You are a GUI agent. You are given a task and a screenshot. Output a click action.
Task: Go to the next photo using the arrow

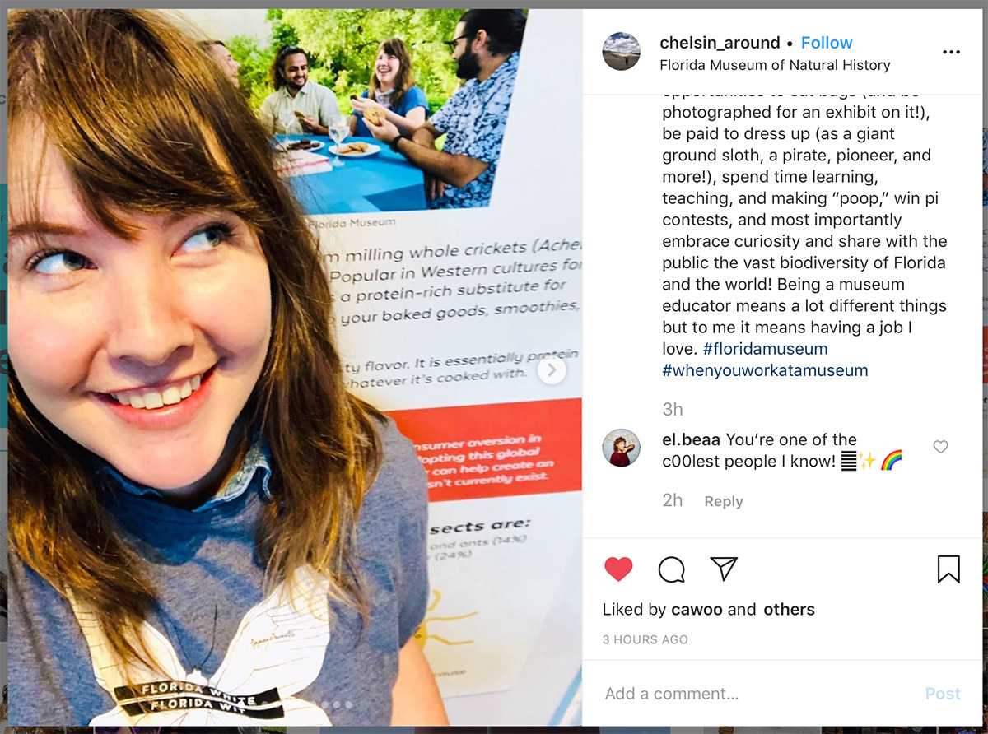(552, 370)
